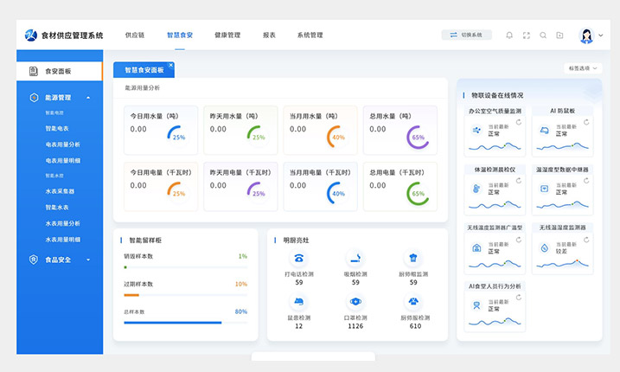Select the 厨师帽监测 hat icon

413,258
